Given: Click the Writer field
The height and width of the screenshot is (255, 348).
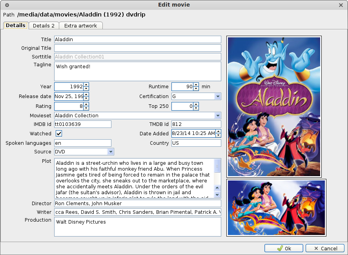Looking at the screenshot, I should pos(138,212).
